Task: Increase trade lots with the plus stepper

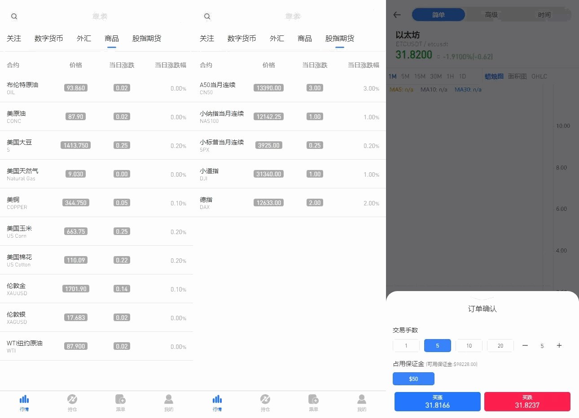Action: click(559, 345)
